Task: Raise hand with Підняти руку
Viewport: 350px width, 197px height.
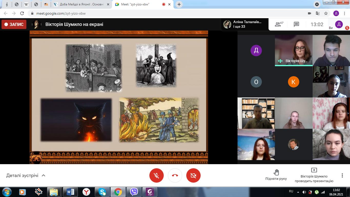Action: coord(276,175)
